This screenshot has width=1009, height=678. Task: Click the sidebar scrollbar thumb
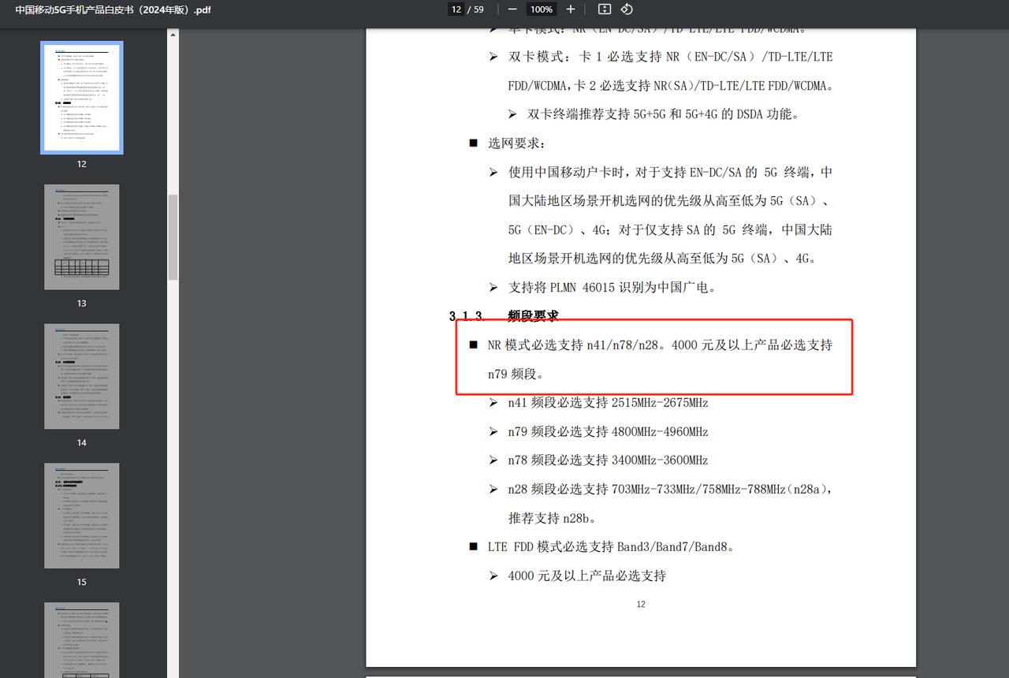173,237
